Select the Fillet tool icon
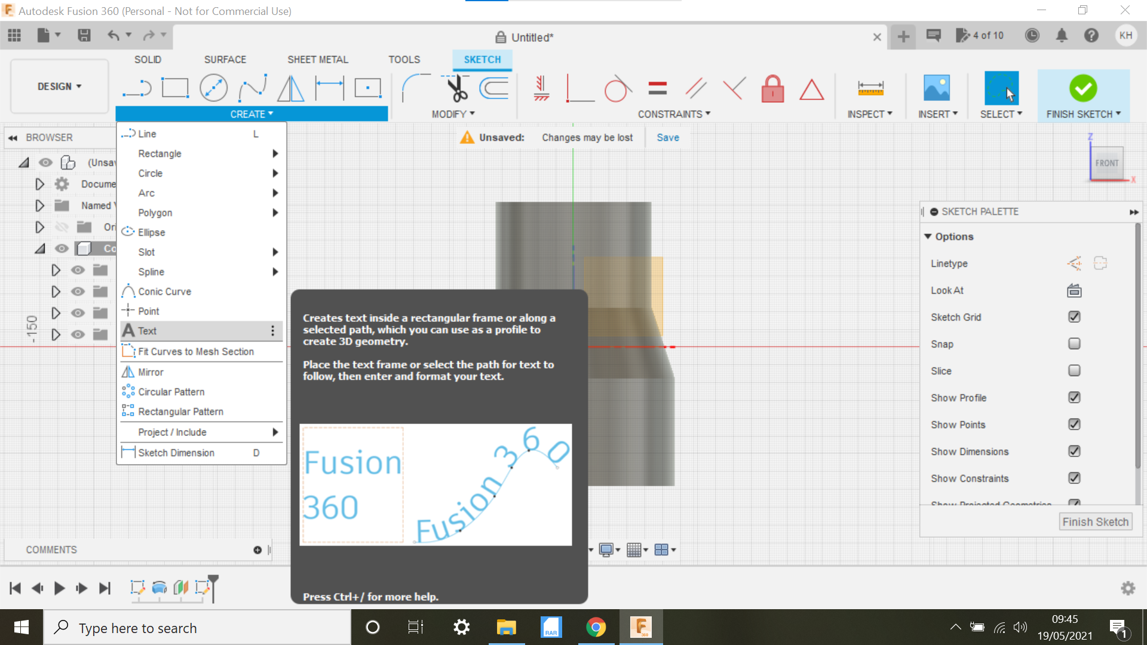This screenshot has height=645, width=1147. 416,88
